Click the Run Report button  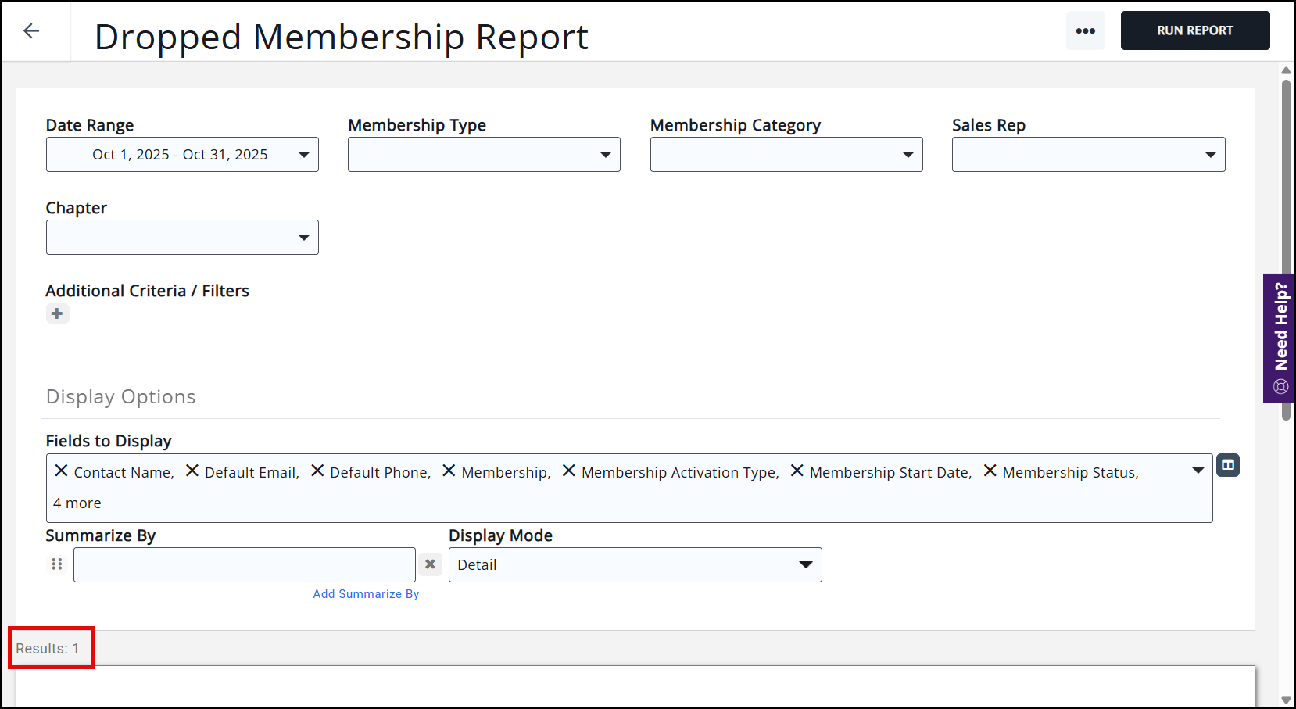point(1194,30)
